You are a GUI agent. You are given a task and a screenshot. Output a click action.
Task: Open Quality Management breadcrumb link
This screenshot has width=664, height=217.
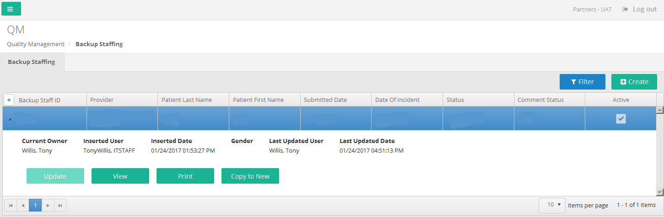click(x=36, y=44)
